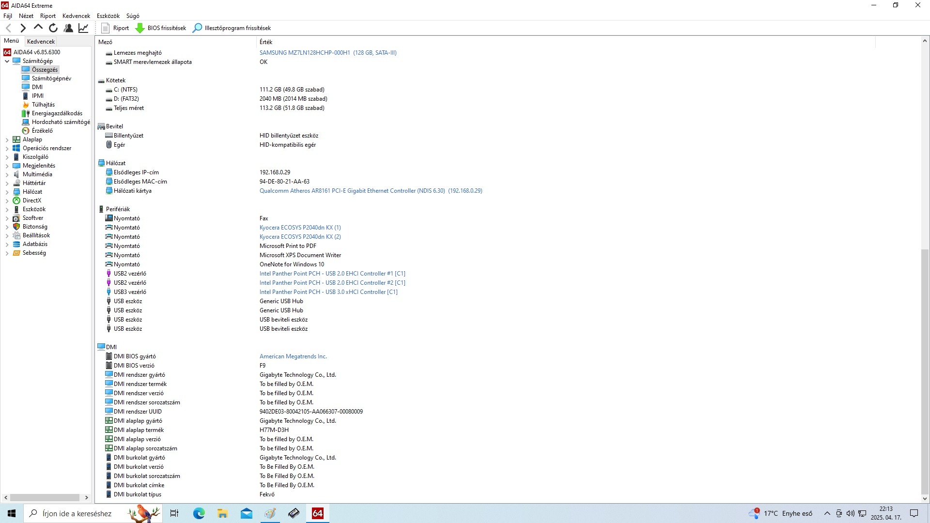Viewport: 930px width, 523px height.
Task: Open the Eszközök menu
Action: point(108,16)
